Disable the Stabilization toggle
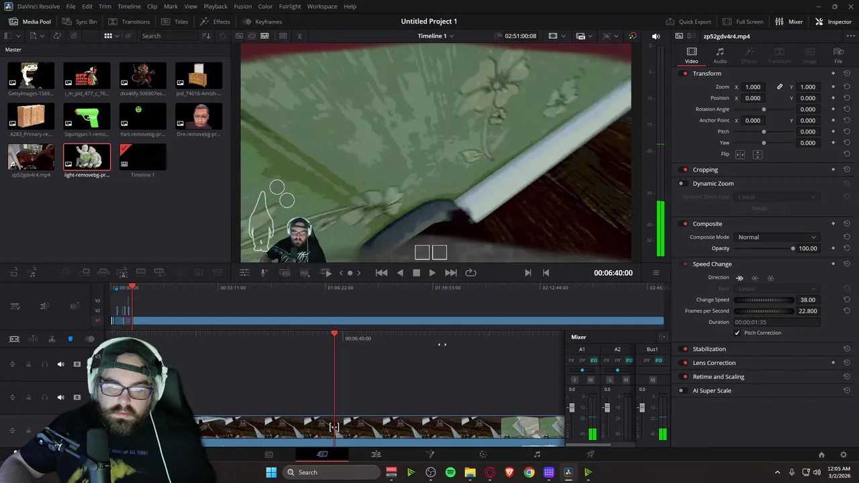Screen dimensions: 859x483 point(685,349)
